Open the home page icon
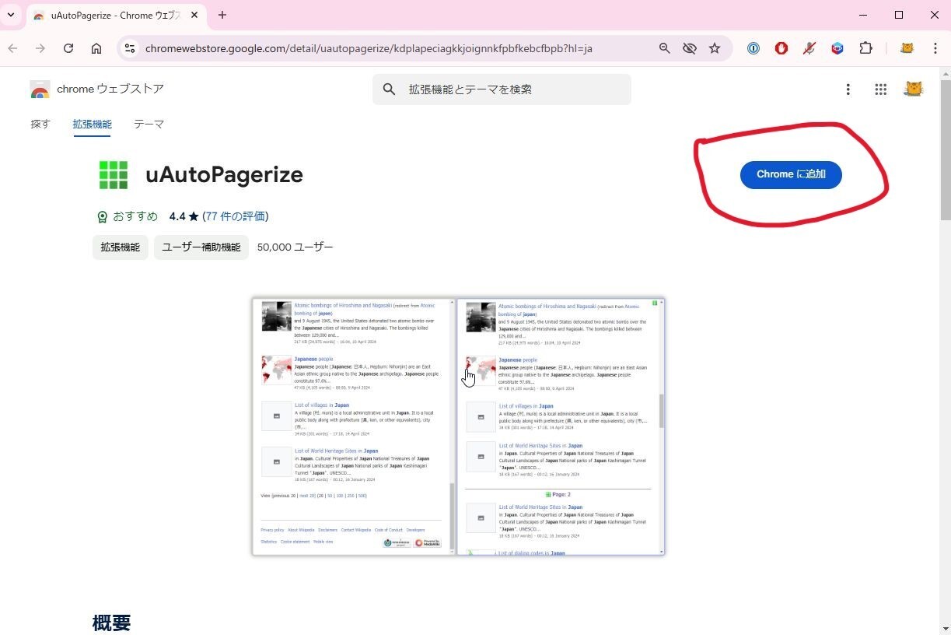Viewport: 951px width, 635px height. pyautogui.click(x=96, y=48)
